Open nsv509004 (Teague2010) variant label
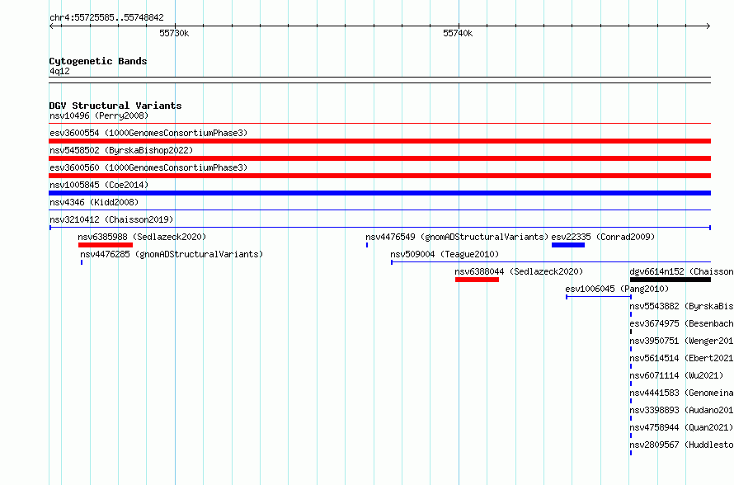The width and height of the screenshot is (734, 485). point(445,254)
